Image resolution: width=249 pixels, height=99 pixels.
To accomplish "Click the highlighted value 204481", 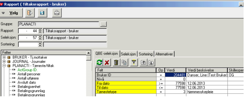I will tap(176, 75).
